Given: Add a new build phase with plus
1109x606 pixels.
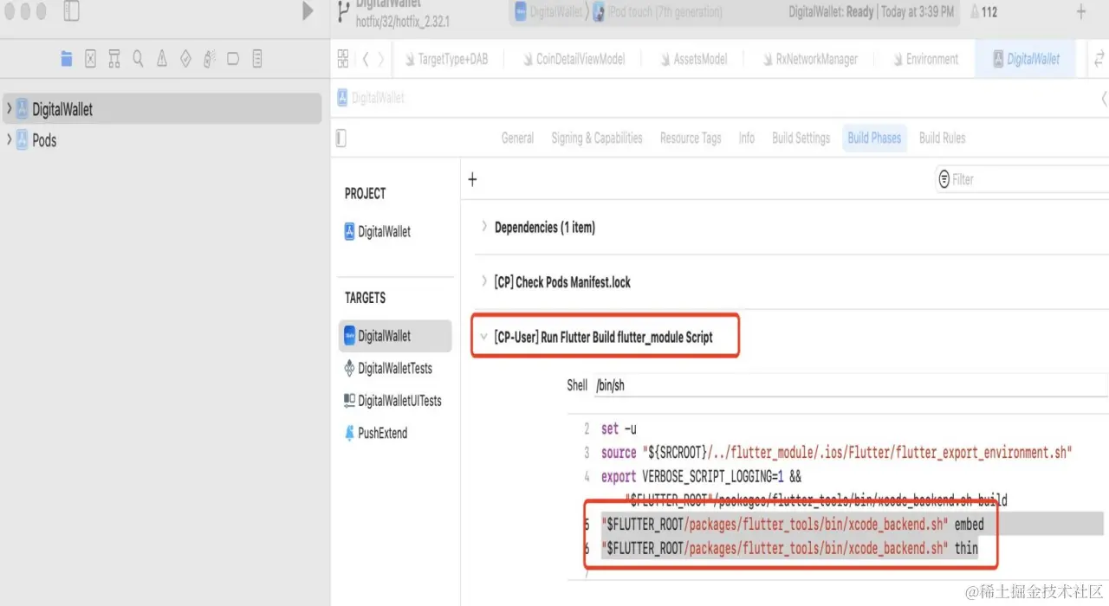Looking at the screenshot, I should coord(472,179).
